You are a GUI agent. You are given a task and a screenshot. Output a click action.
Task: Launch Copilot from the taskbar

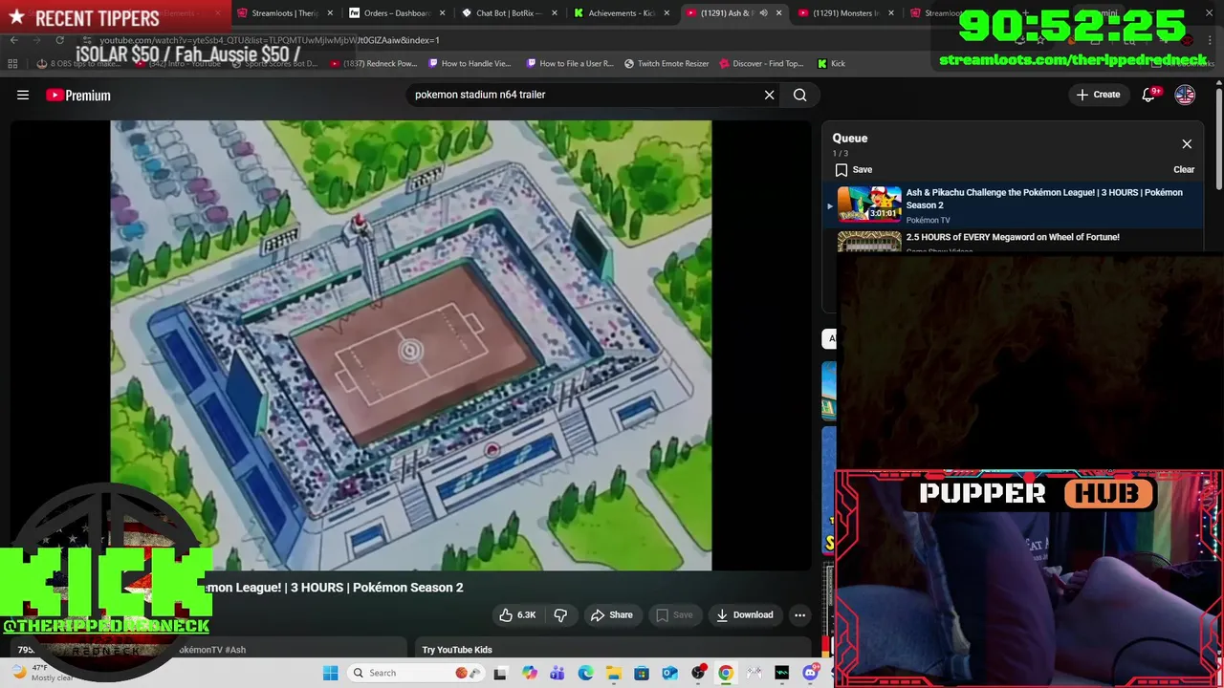(x=530, y=673)
